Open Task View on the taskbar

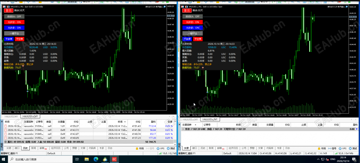click(77, 159)
